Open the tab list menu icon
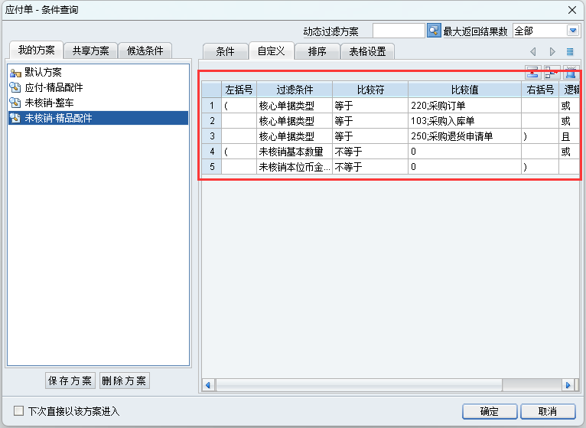 click(570, 51)
